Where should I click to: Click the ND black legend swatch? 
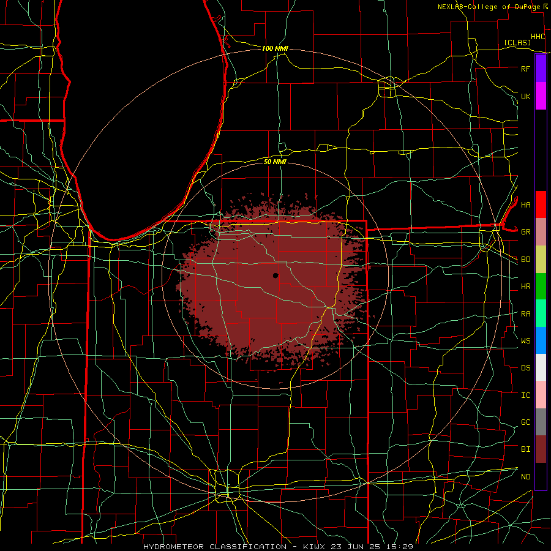pyautogui.click(x=541, y=476)
